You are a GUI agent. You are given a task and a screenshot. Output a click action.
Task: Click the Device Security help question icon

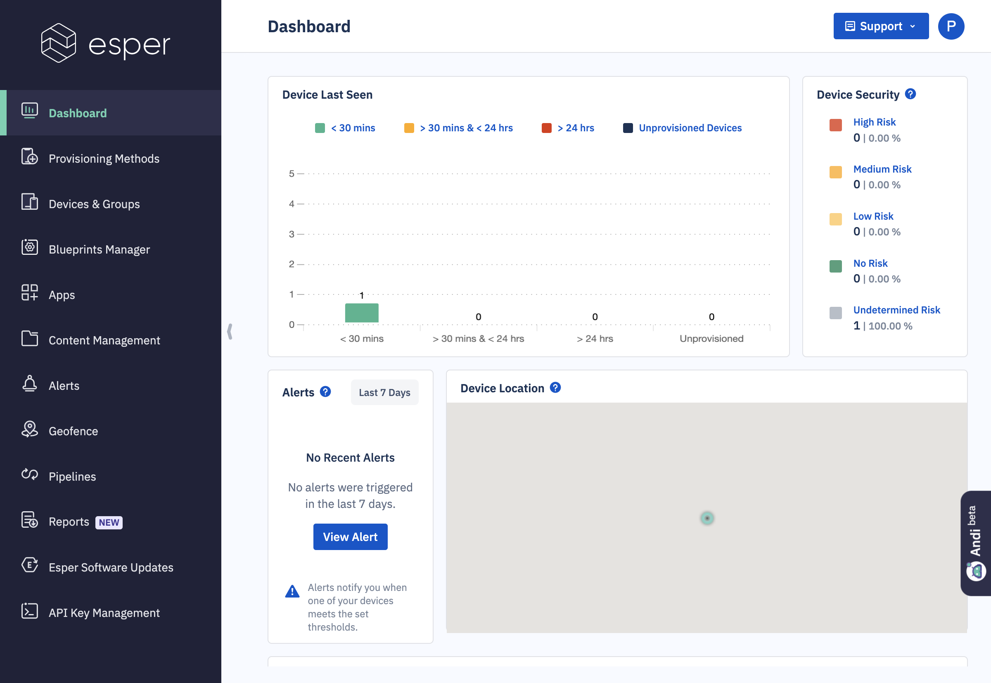point(910,94)
